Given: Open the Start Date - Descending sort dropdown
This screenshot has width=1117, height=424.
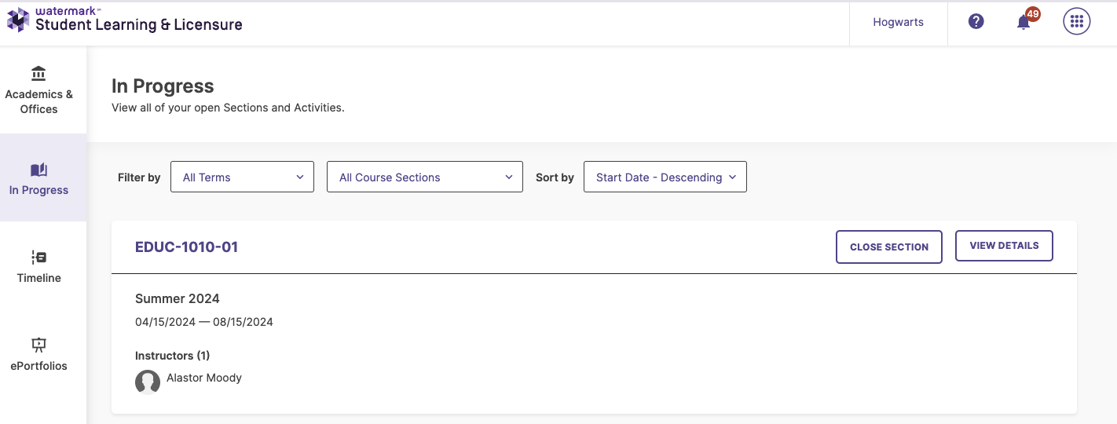Looking at the screenshot, I should tap(665, 177).
